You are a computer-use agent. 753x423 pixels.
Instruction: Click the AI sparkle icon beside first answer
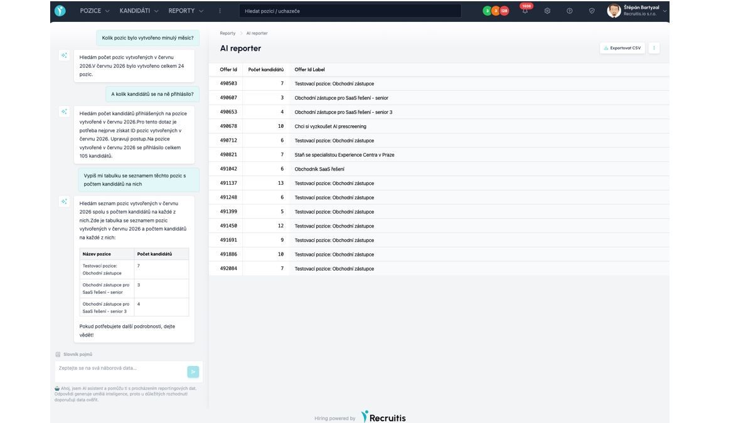point(64,55)
